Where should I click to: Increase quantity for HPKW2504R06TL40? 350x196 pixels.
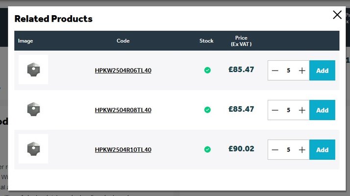point(302,71)
